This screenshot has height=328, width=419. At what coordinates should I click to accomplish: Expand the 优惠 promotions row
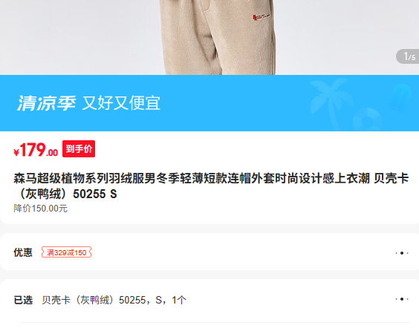pyautogui.click(x=209, y=252)
